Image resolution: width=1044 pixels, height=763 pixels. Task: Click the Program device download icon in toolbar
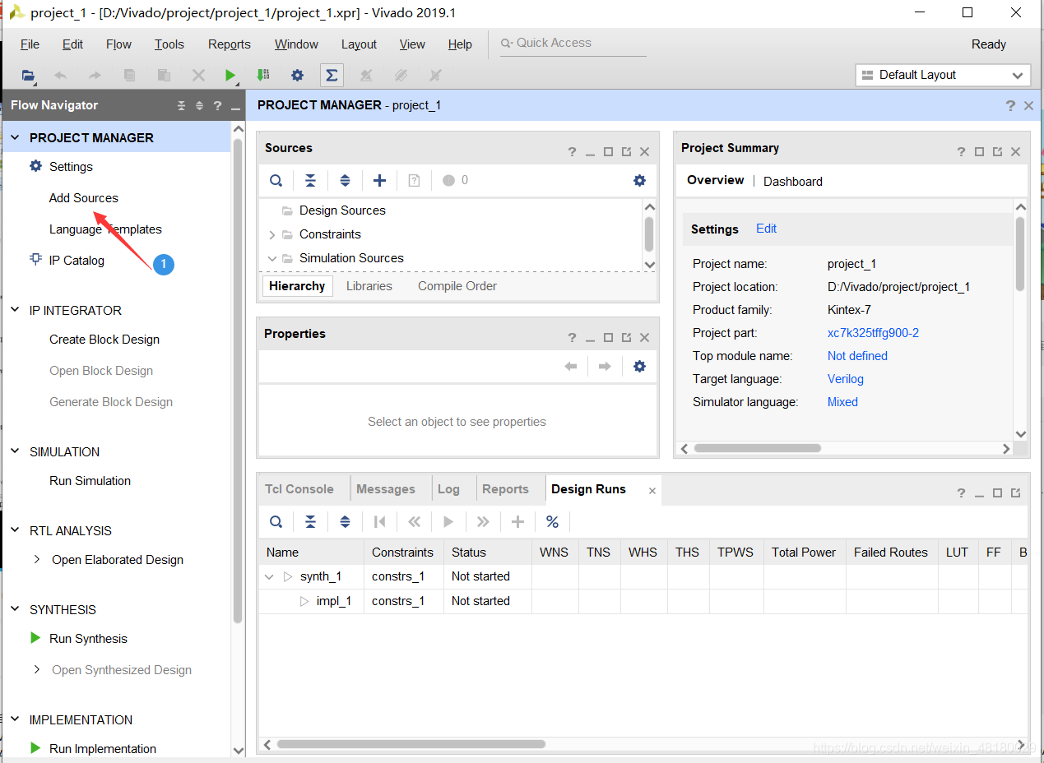(x=263, y=75)
